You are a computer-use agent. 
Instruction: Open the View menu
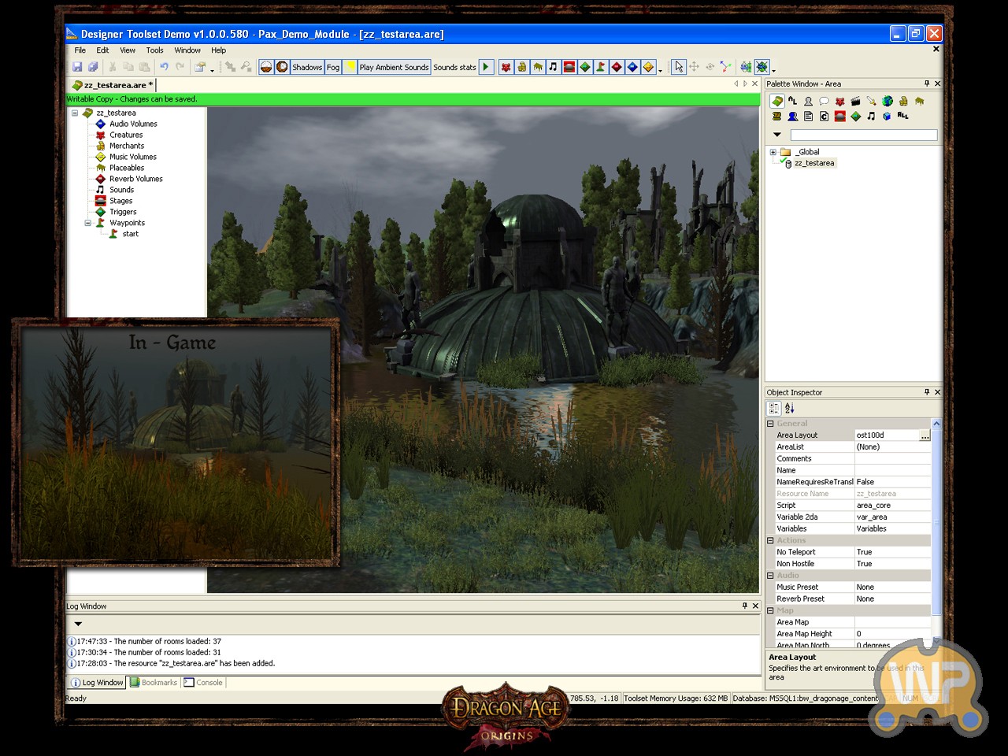click(x=128, y=50)
